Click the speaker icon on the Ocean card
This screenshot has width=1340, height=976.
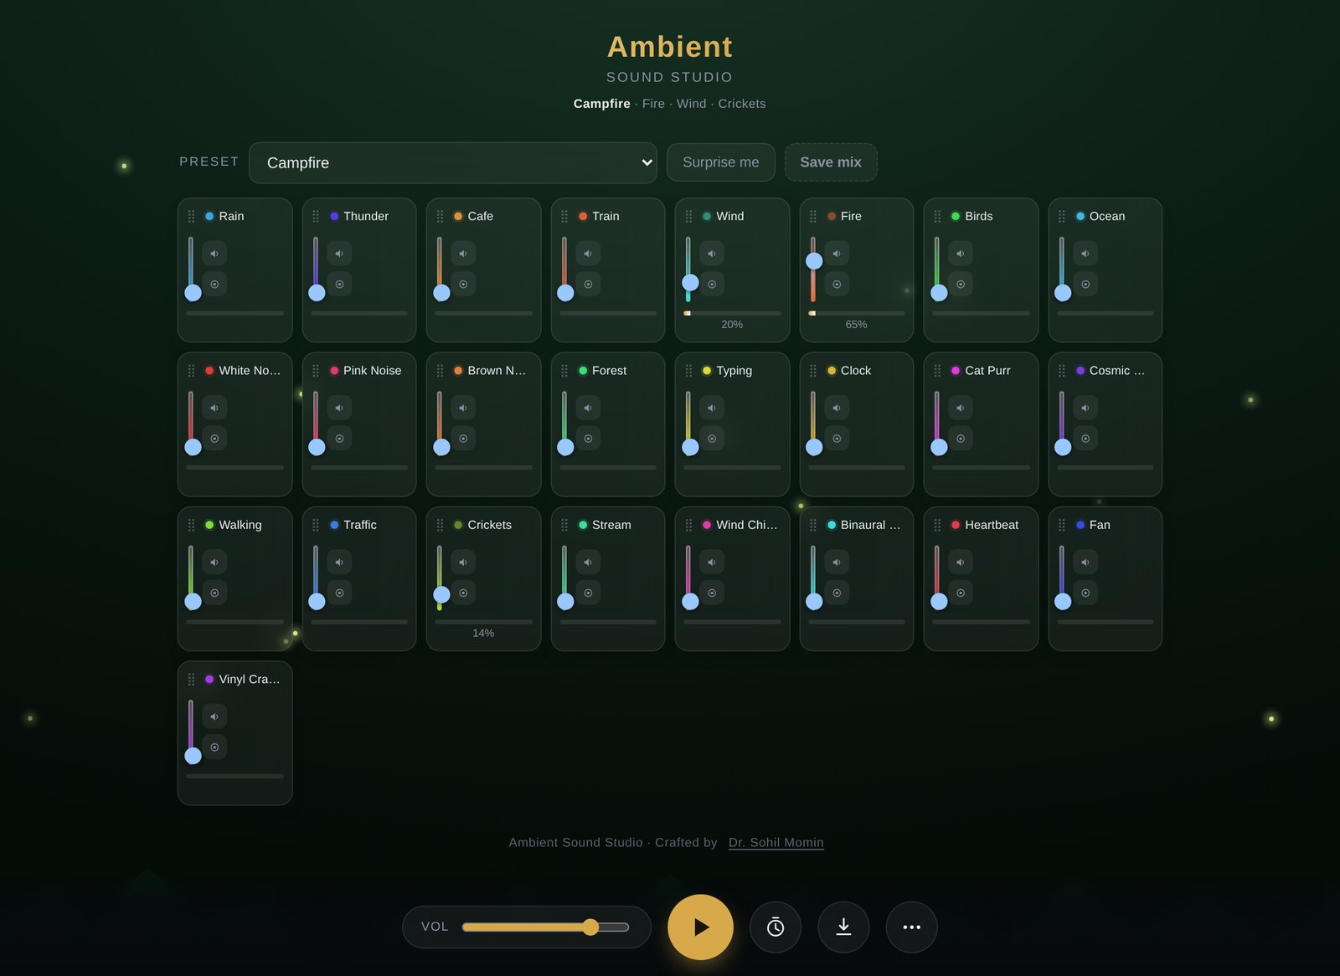pyautogui.click(x=1085, y=254)
